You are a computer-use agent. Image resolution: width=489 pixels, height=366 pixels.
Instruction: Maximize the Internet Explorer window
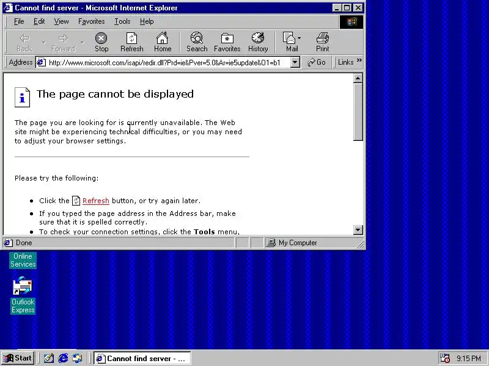pyautogui.click(x=347, y=8)
